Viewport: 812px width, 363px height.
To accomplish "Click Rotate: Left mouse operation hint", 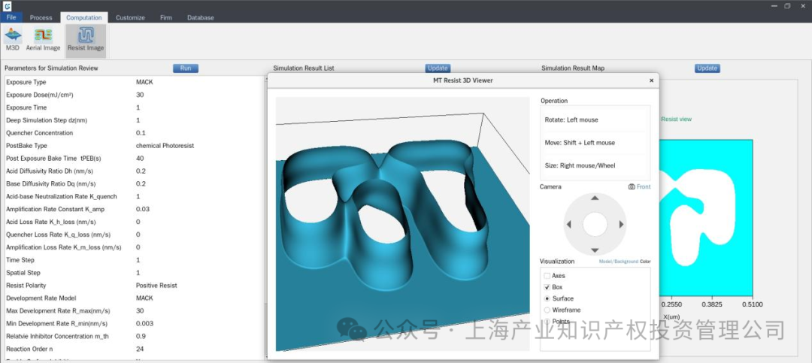I will [x=571, y=119].
